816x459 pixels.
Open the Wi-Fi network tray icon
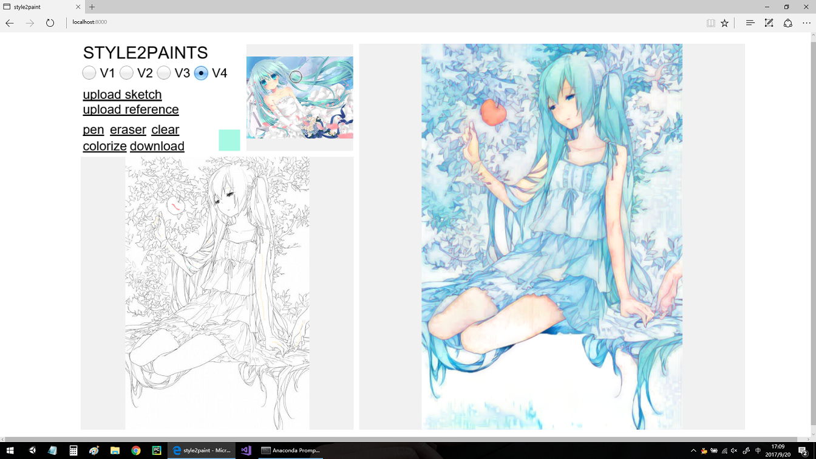click(724, 450)
